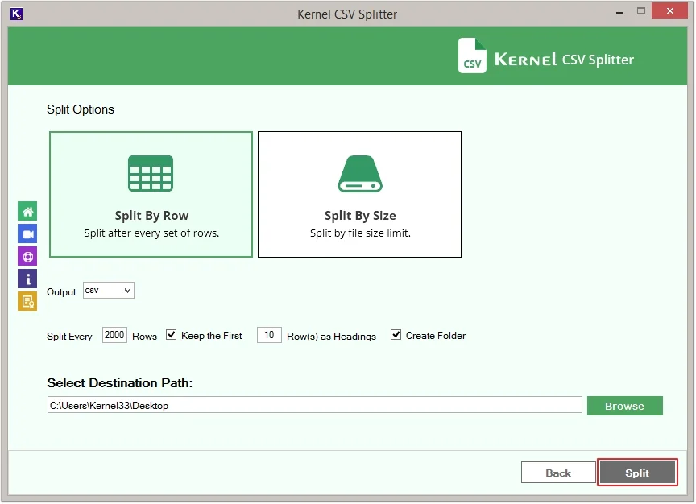Go back with the Back button
The image size is (696, 504).
coord(557,473)
